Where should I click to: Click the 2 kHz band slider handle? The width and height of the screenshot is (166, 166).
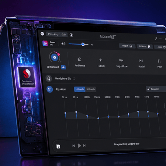point(128,114)
